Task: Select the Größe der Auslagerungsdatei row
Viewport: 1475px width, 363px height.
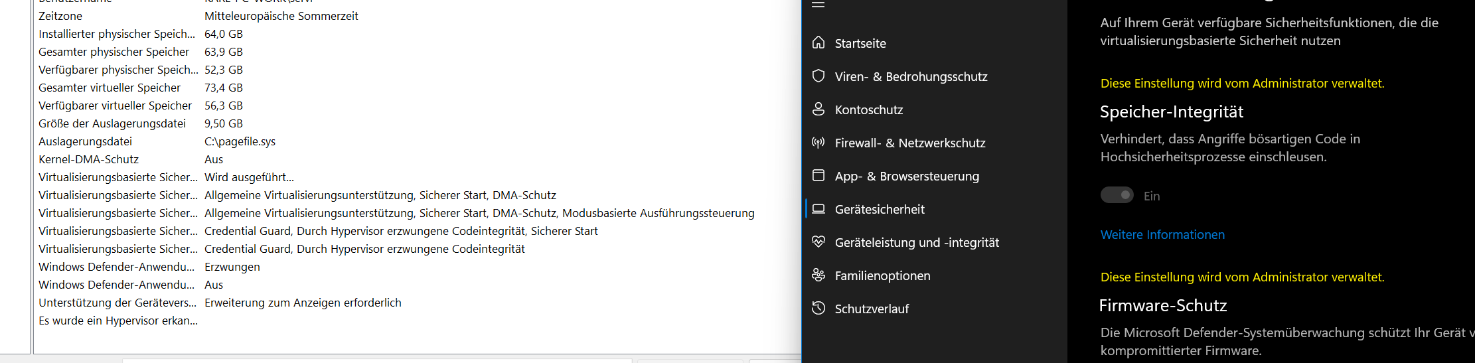Action: (x=112, y=123)
